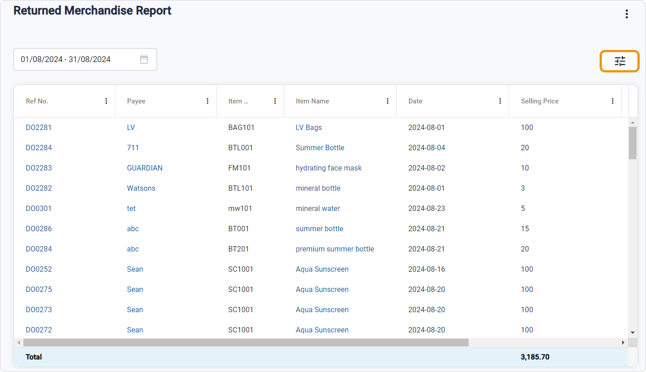Open reference DO2284 link
Screen dimensions: 646x372
(x=39, y=148)
